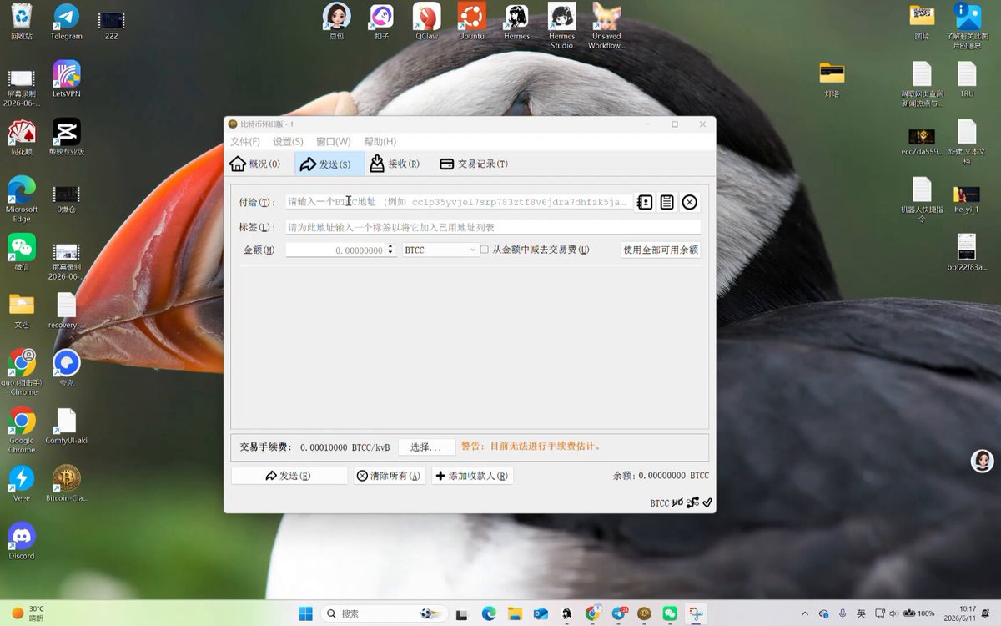Open the 交易记录 transactions tab
Viewport: 1001px width, 626px height.
pos(474,164)
